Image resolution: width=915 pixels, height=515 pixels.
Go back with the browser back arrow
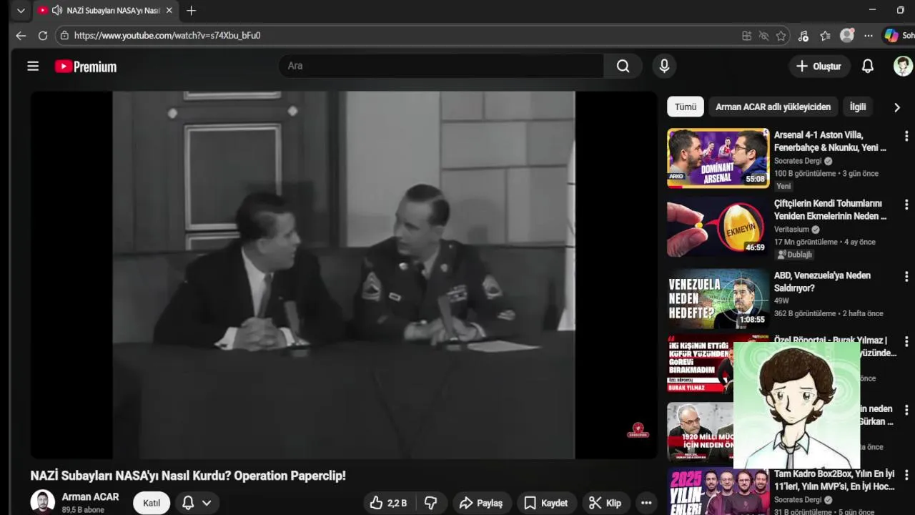[21, 36]
